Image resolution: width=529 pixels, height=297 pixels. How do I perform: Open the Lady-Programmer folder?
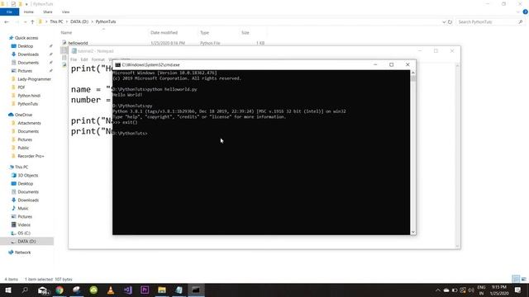pos(35,79)
